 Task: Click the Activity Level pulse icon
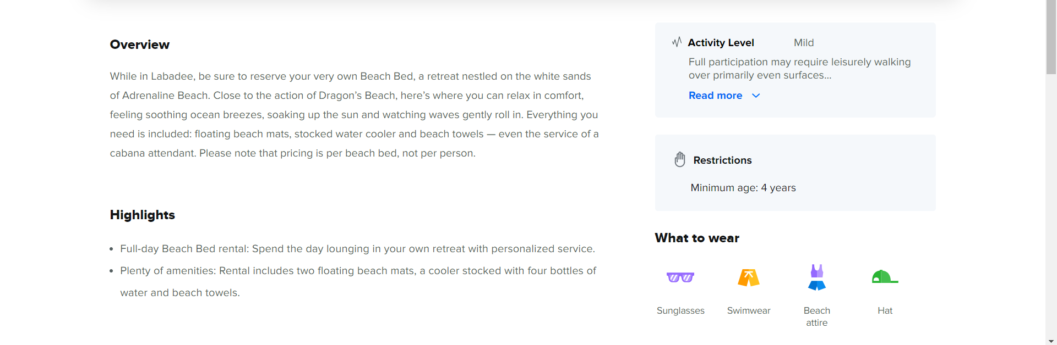point(677,42)
